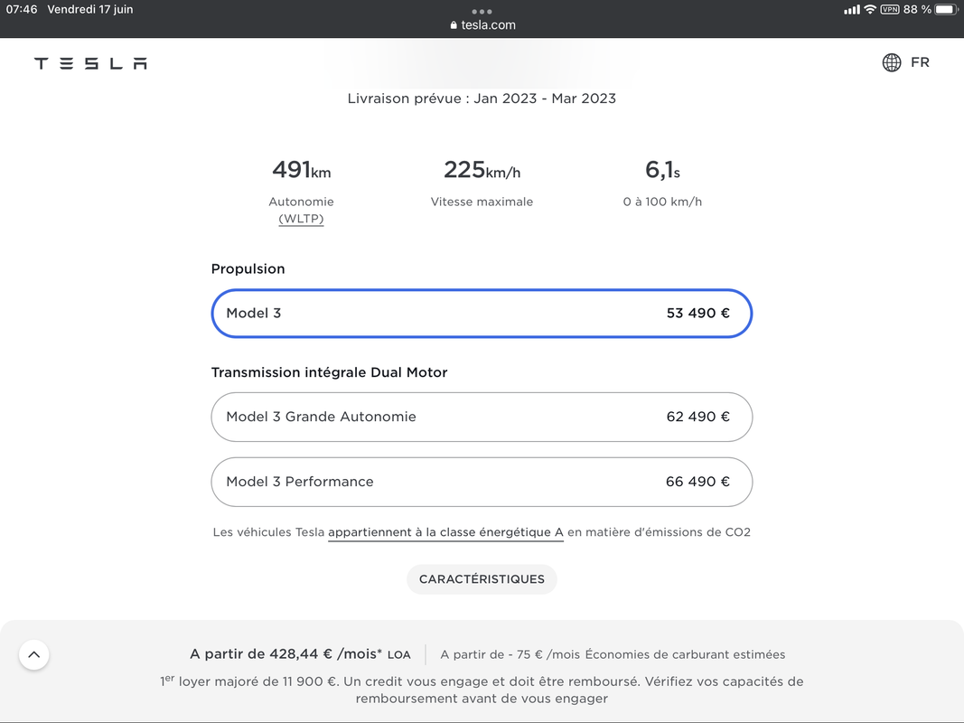Click the 62 490 € price
The image size is (964, 723).
click(697, 417)
